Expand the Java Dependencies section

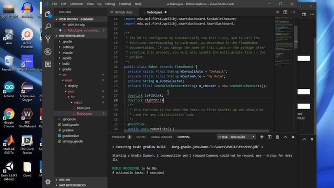click(x=81, y=185)
